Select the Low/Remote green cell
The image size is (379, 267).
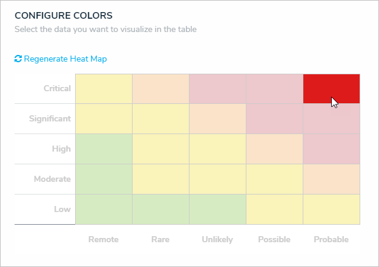pyautogui.click(x=104, y=209)
